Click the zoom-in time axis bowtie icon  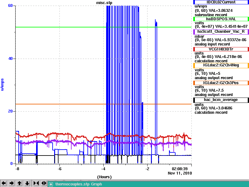(x=36, y=183)
